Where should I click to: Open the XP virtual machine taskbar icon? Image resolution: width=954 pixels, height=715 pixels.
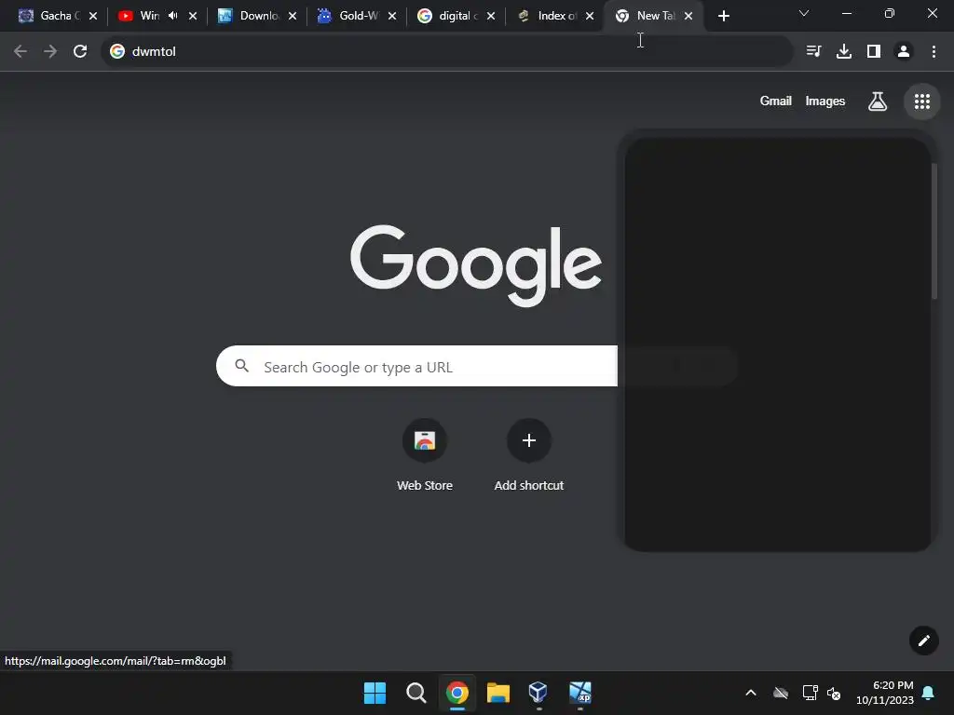pyautogui.click(x=579, y=693)
